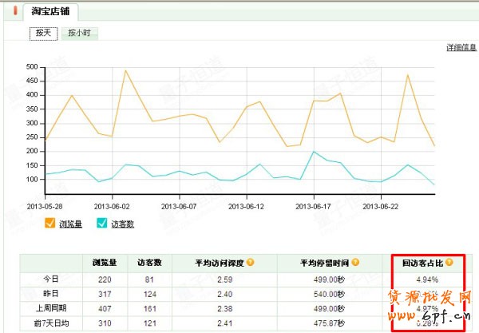Click the 2013-06-02 orange peak on chart
Viewport: 479px width, 333px height.
click(x=125, y=71)
